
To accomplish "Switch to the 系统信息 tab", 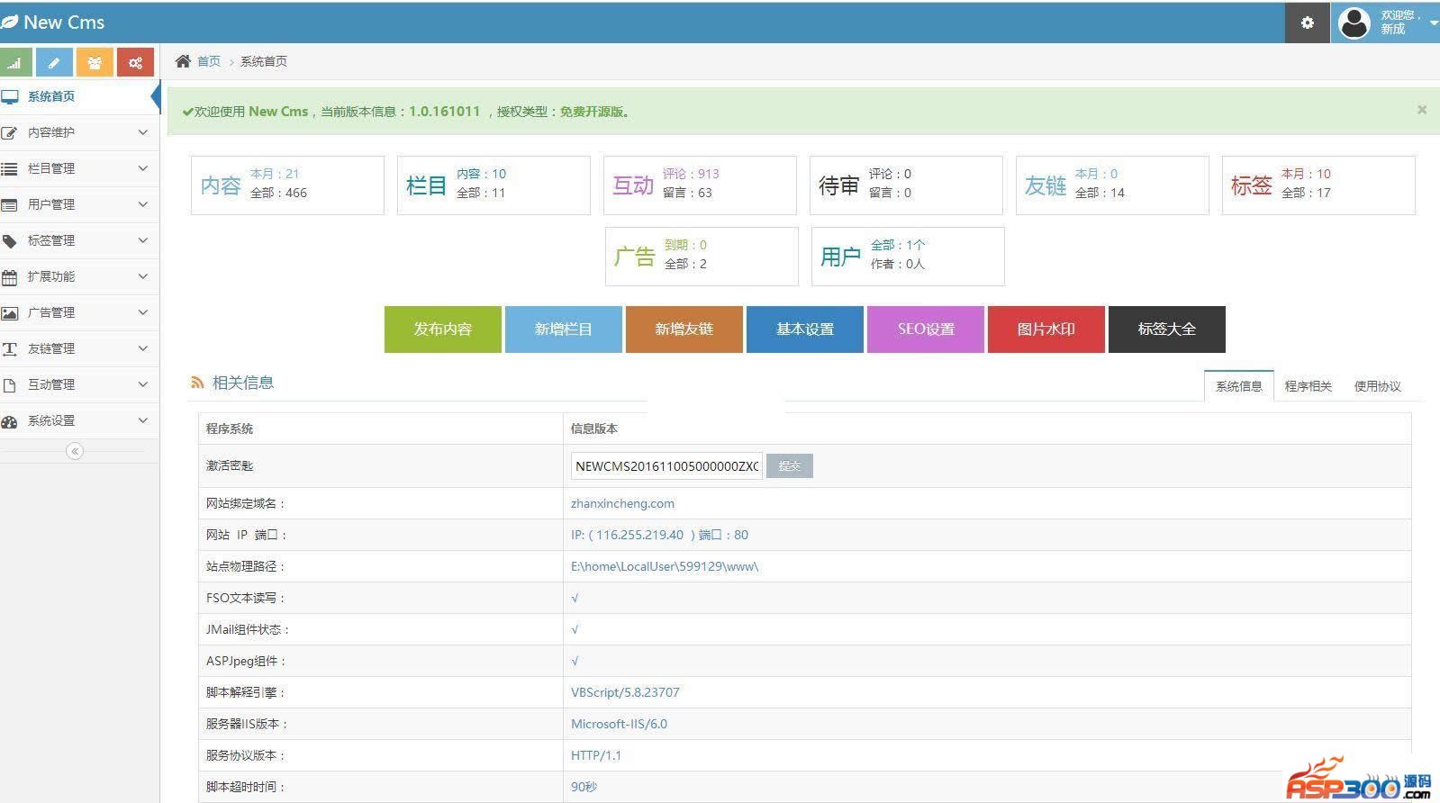I will (1238, 386).
